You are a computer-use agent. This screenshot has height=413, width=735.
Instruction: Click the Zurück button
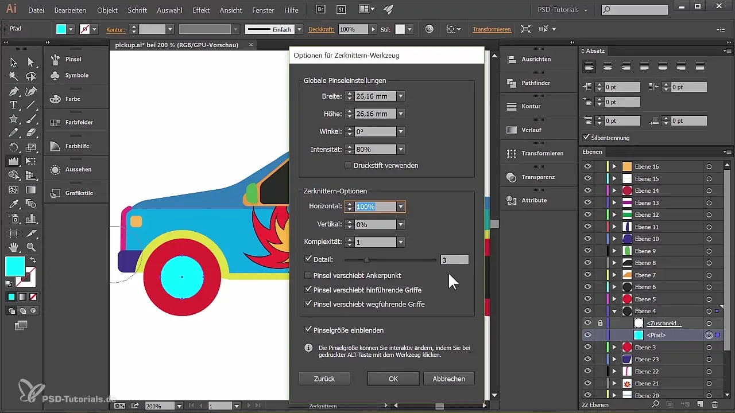pyautogui.click(x=324, y=379)
